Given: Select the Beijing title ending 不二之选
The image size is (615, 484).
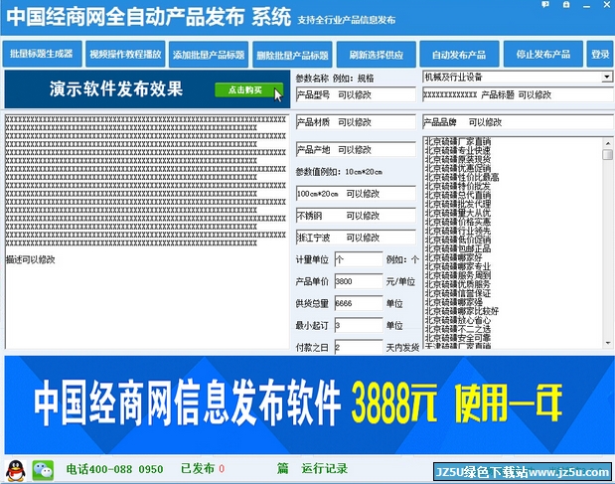Looking at the screenshot, I should pyautogui.click(x=458, y=329).
